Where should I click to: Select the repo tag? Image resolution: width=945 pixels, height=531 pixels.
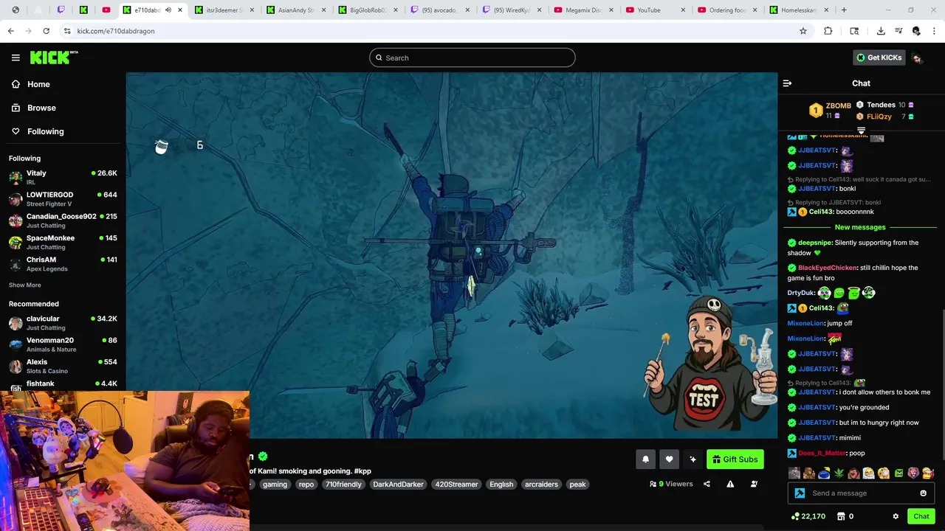tap(306, 484)
